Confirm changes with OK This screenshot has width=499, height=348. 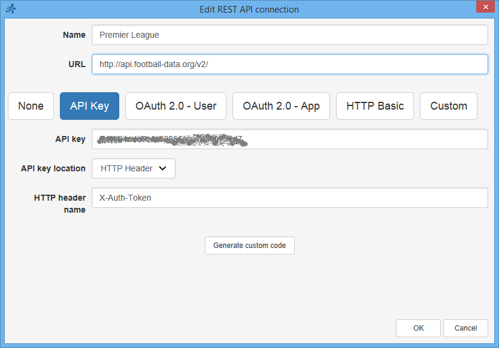click(x=418, y=328)
